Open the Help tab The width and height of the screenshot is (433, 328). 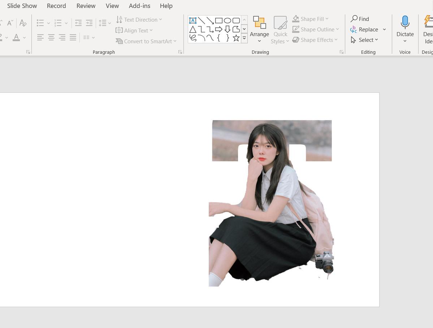(x=166, y=6)
